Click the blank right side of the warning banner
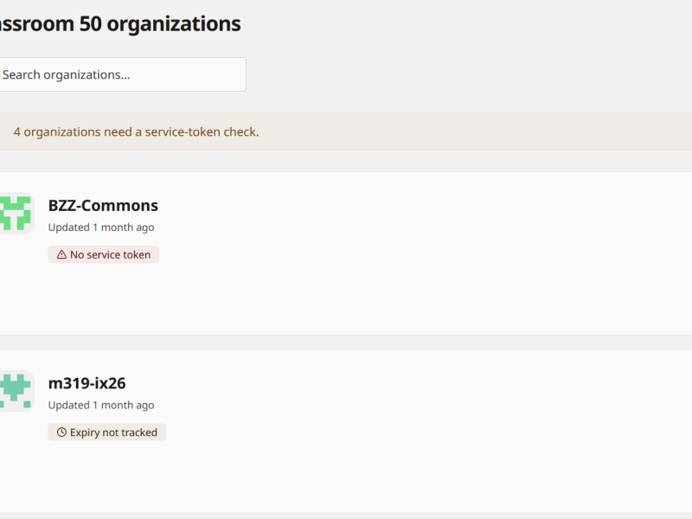Image resolution: width=692 pixels, height=519 pixels. point(485,132)
